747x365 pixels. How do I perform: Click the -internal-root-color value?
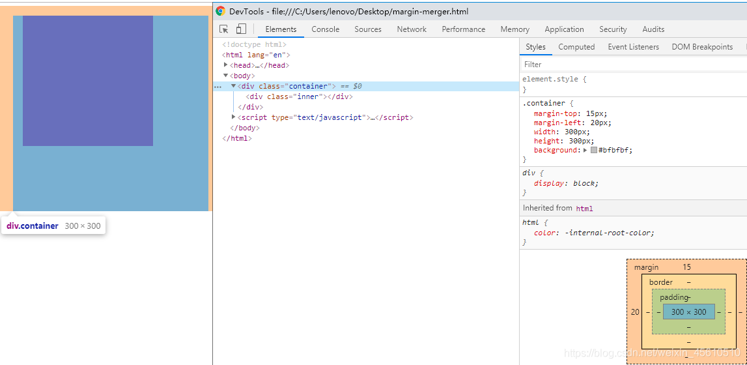[609, 233]
